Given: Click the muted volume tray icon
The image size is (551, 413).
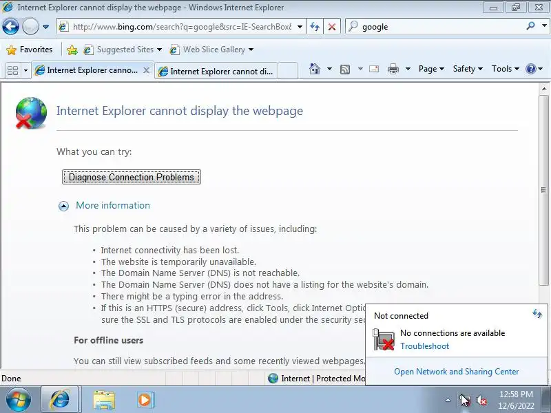Looking at the screenshot, I should (481, 400).
